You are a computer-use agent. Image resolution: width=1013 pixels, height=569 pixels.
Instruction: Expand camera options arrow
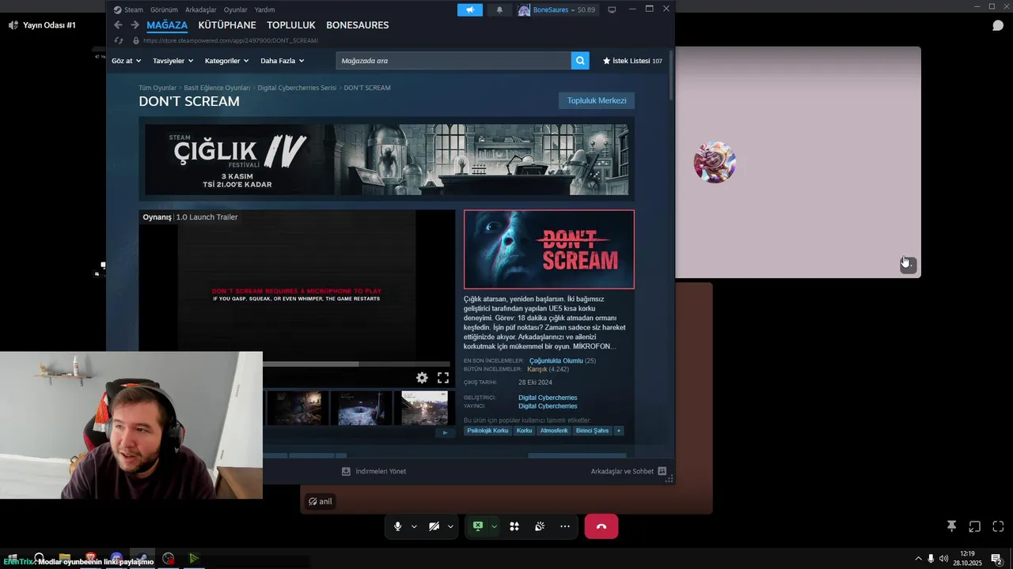coord(450,526)
